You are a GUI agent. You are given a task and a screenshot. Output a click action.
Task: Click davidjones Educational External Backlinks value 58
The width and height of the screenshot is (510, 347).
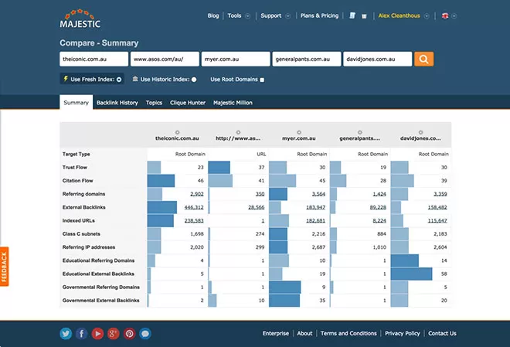(444, 274)
